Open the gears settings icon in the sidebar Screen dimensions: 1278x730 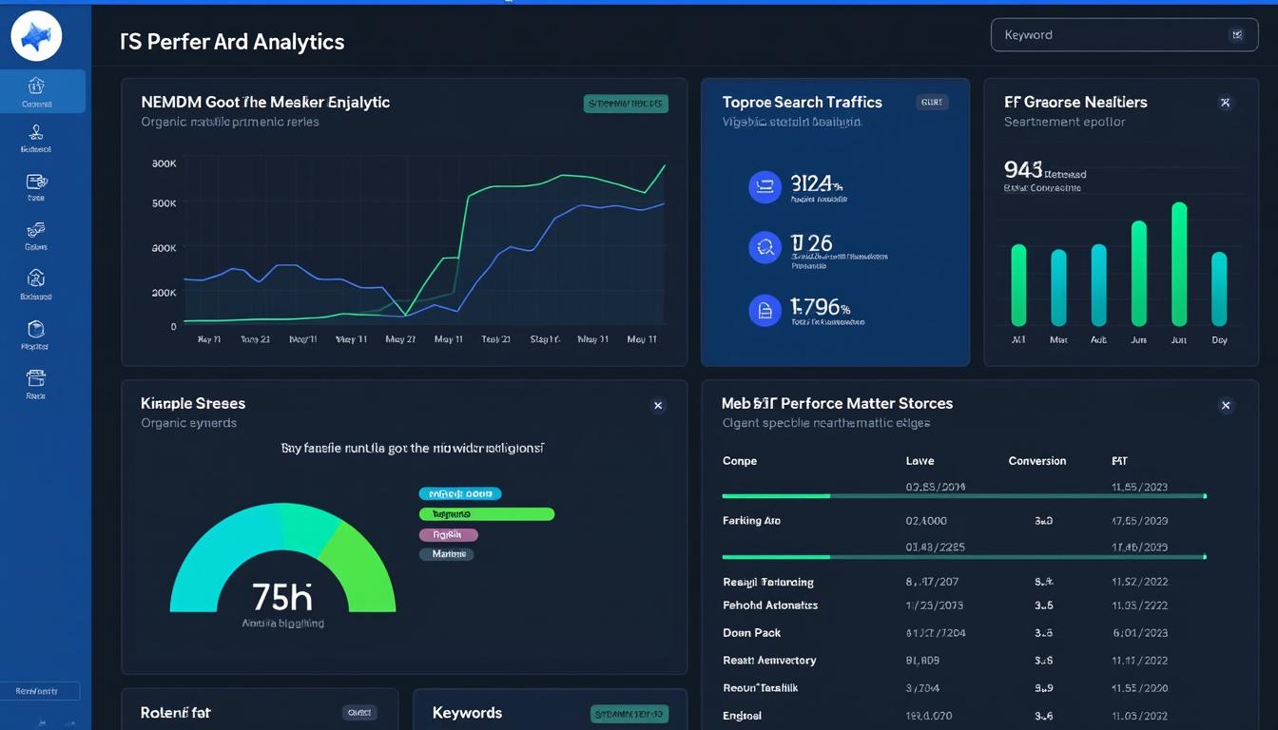(35, 235)
